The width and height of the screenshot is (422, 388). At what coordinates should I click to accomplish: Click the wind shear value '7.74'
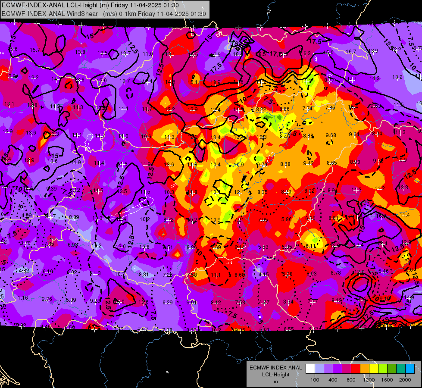[307, 109]
